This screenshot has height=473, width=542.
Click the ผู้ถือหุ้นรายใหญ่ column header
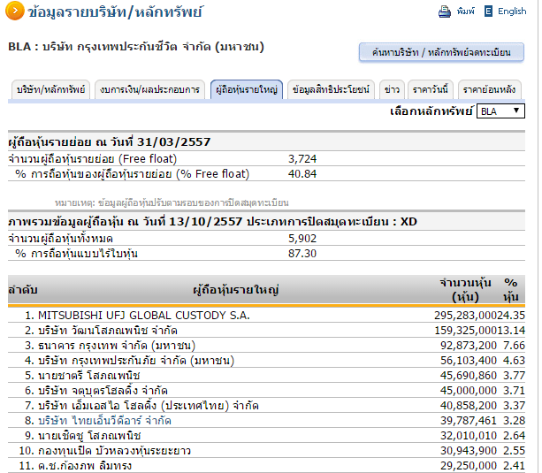pyautogui.click(x=236, y=290)
